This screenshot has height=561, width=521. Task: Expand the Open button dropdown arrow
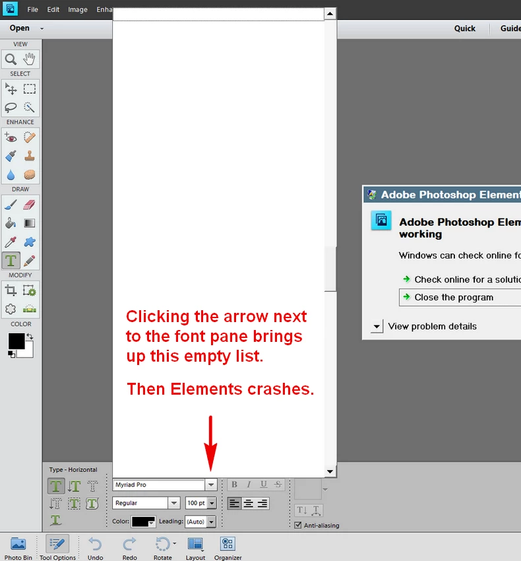42,28
